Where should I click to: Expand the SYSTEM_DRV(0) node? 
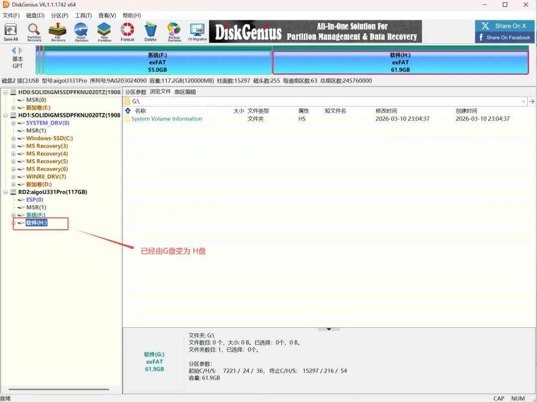point(13,123)
